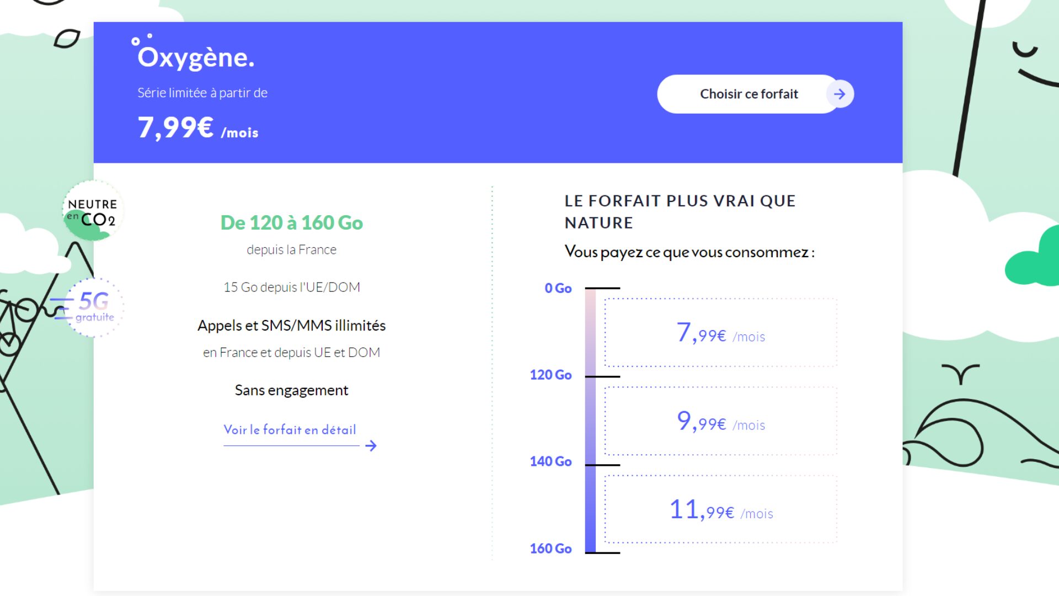Click the '140 Go' gauge label
Image resolution: width=1059 pixels, height=596 pixels.
(x=550, y=461)
